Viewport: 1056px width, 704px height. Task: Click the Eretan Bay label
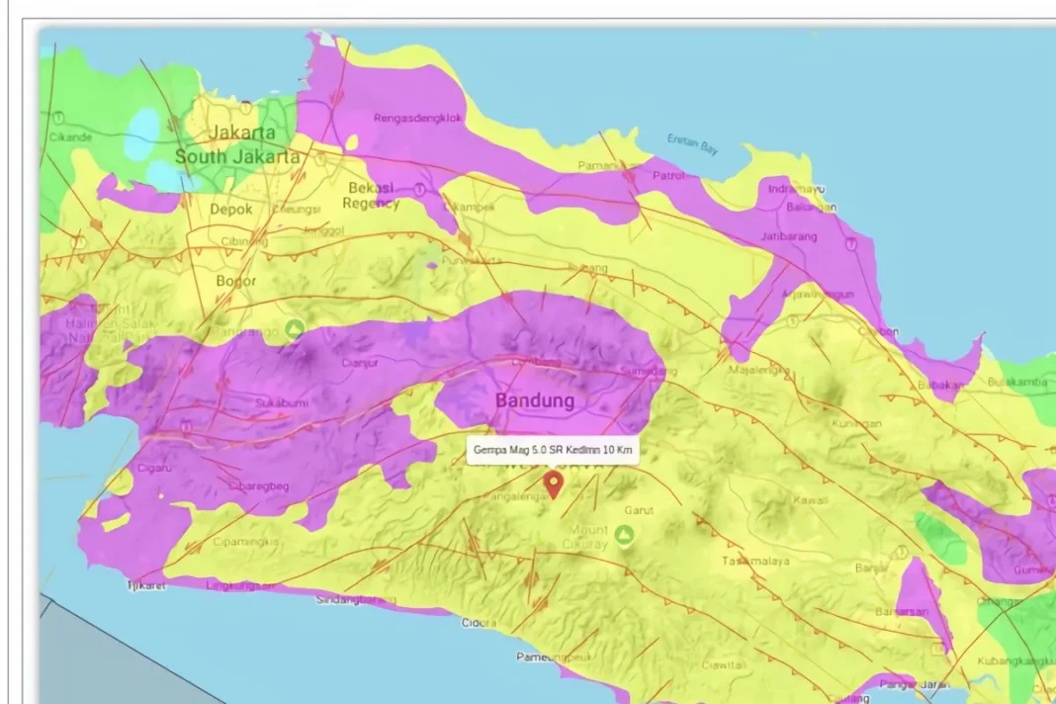point(692,143)
